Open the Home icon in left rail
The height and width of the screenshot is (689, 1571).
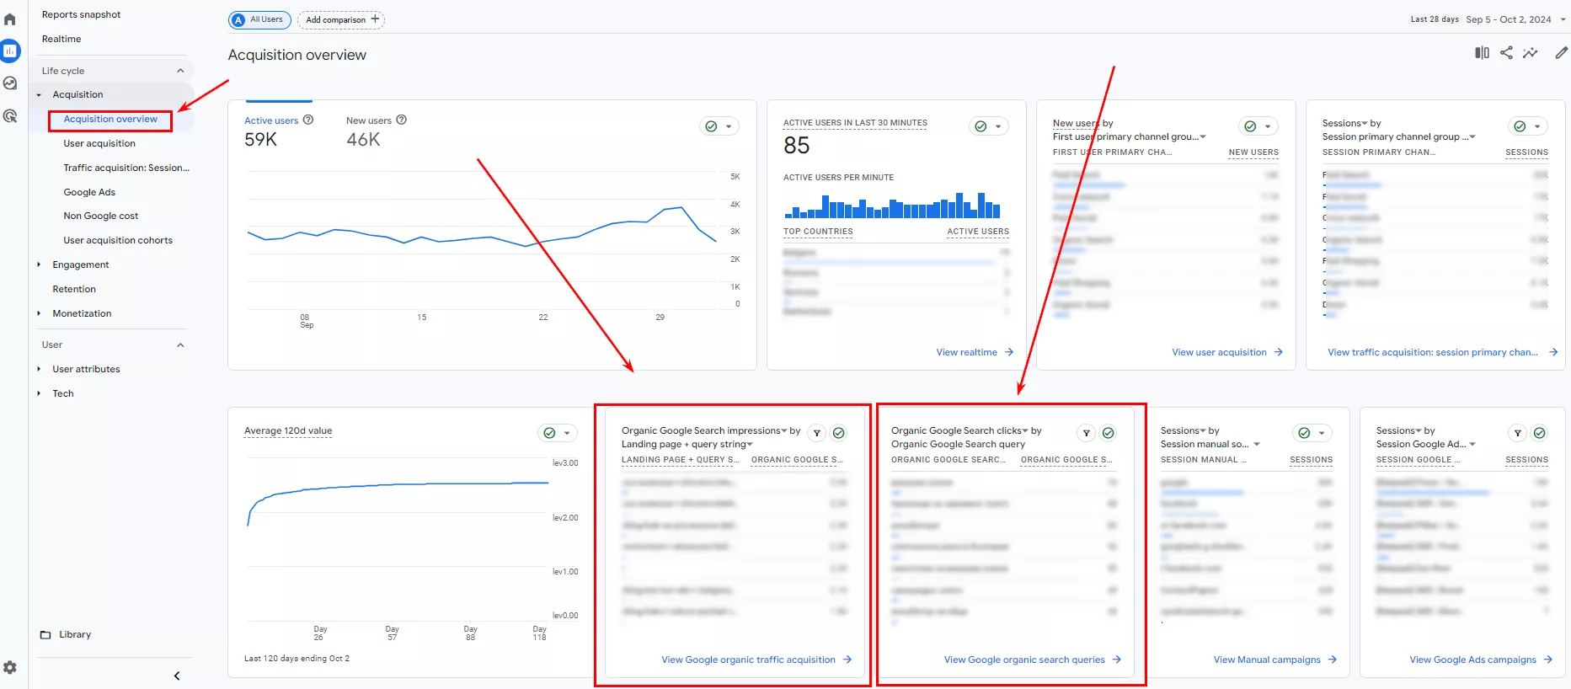click(10, 19)
